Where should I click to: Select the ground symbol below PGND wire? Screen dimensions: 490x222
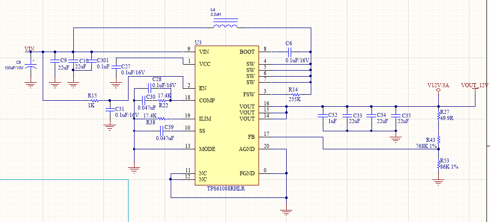click(x=286, y=212)
